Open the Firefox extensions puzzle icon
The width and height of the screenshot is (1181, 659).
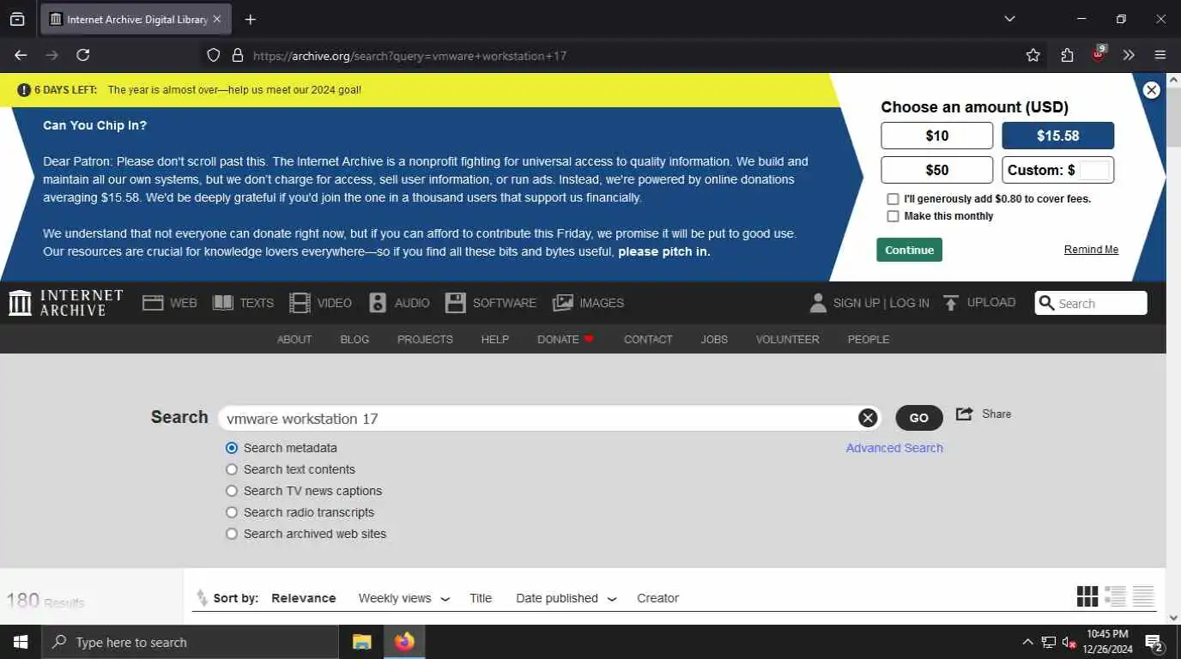[x=1067, y=55]
